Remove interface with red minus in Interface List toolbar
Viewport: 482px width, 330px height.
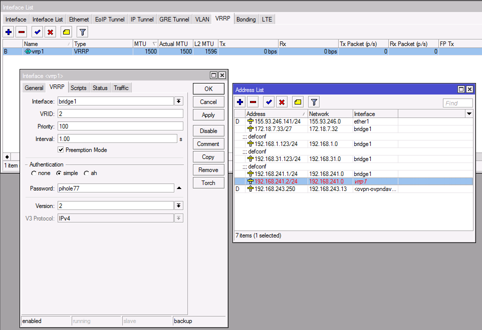tap(22, 32)
